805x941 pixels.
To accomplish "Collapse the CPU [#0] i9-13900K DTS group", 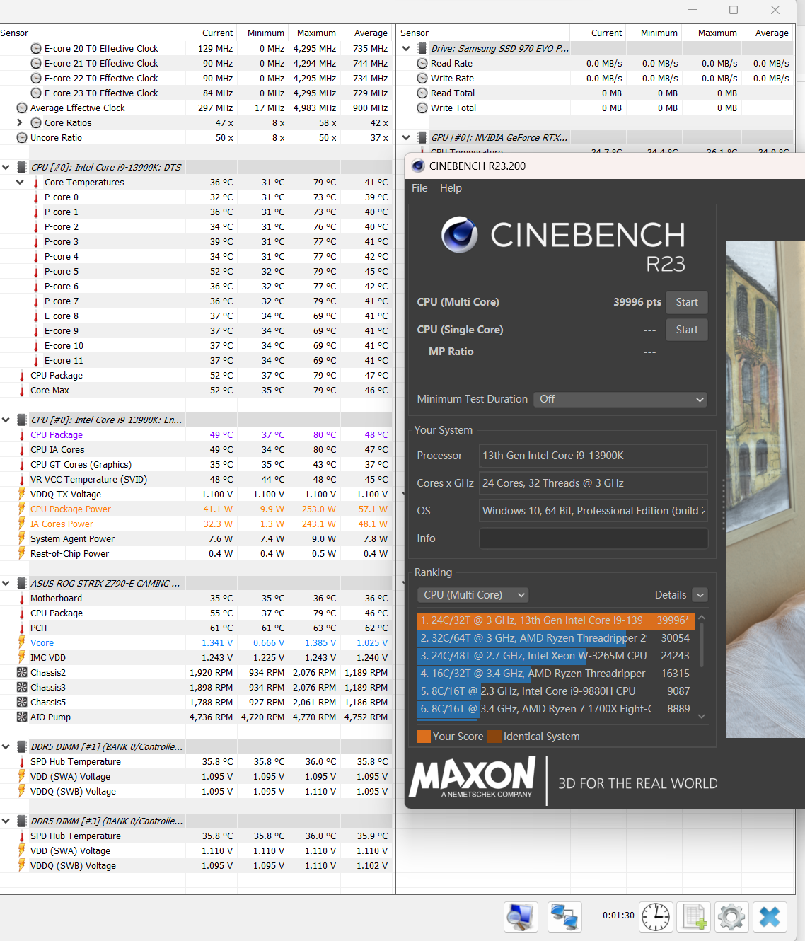I will pyautogui.click(x=6, y=168).
